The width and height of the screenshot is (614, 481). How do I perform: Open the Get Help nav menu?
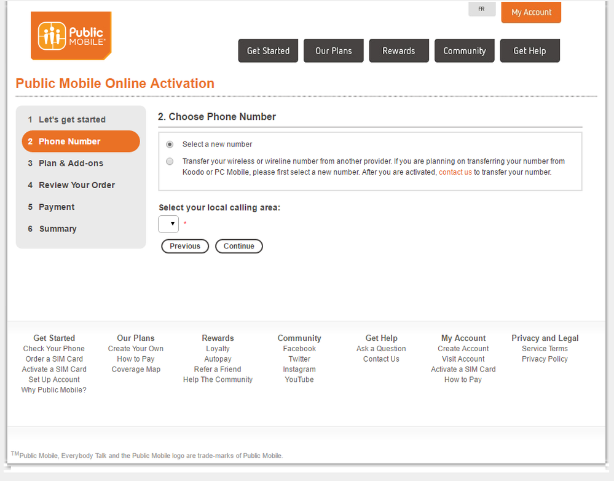pyautogui.click(x=530, y=51)
